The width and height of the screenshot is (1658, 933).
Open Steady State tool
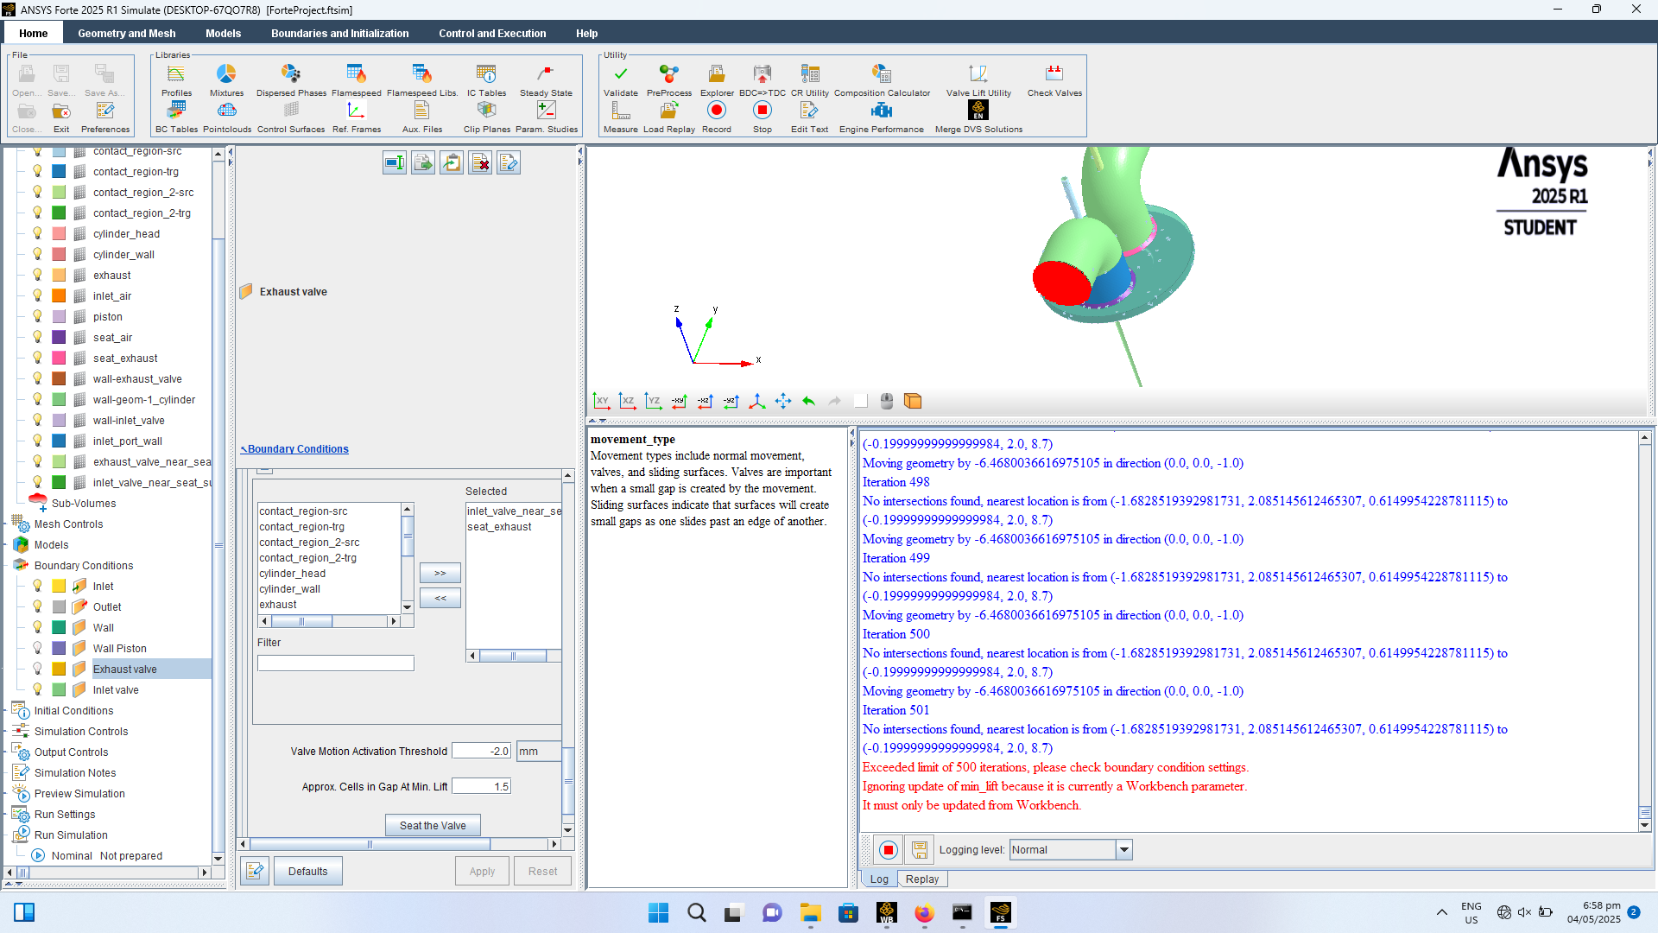click(546, 79)
